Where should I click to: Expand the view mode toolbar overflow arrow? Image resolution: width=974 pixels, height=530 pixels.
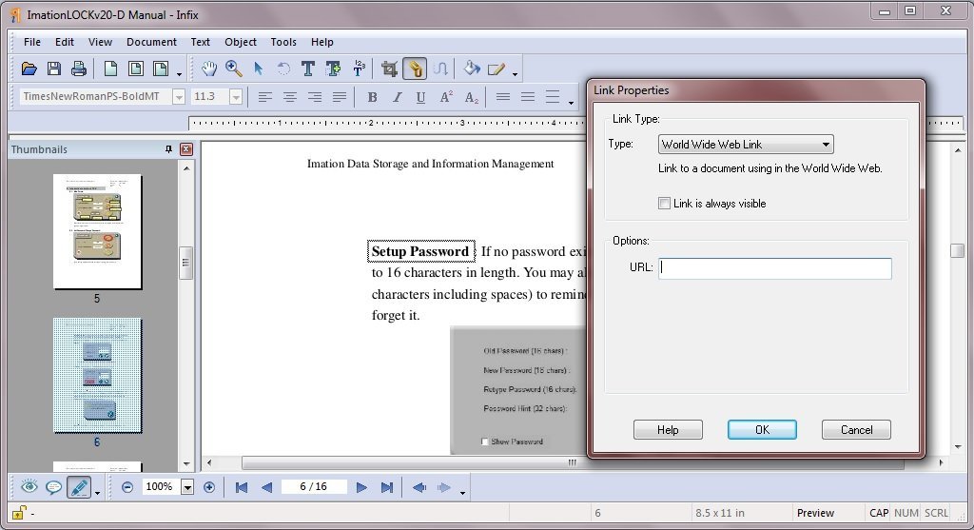[x=98, y=493]
